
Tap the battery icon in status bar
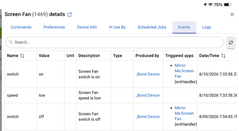click(228, 5)
